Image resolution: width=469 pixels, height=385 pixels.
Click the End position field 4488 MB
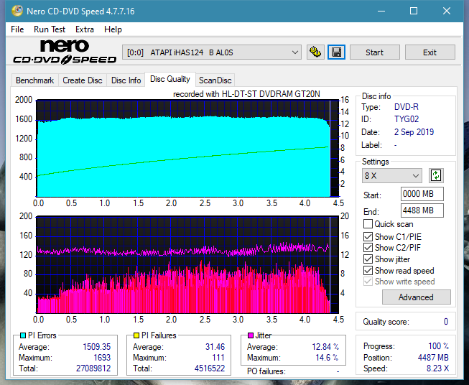click(x=422, y=210)
